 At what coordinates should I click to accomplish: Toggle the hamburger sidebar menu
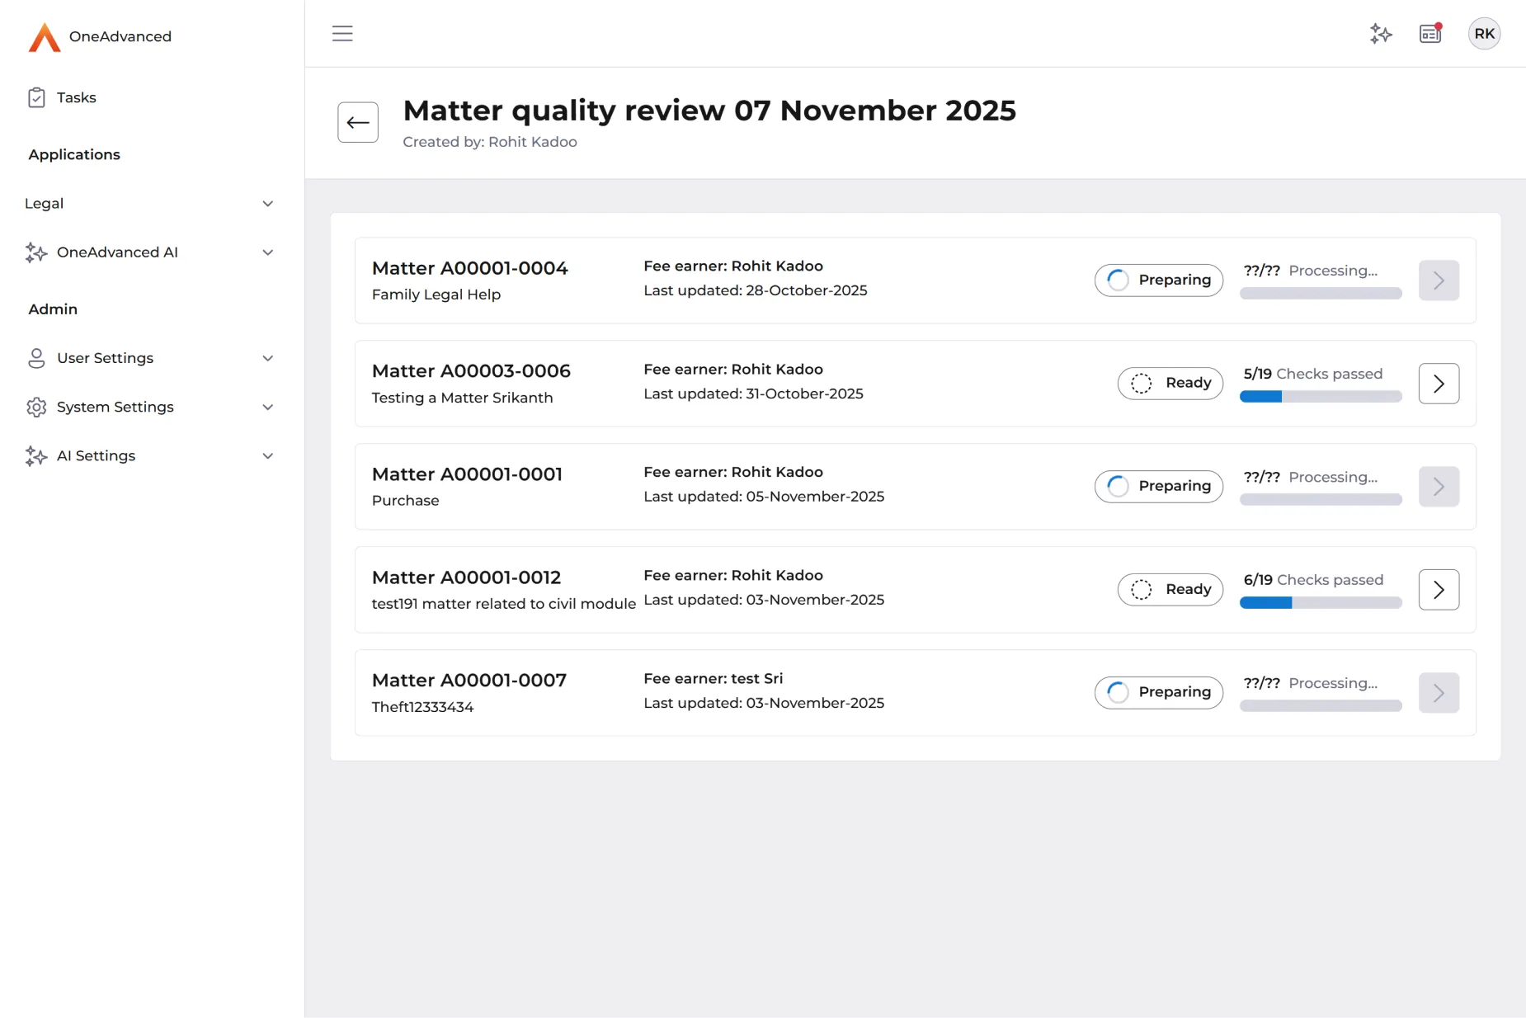pos(342,34)
